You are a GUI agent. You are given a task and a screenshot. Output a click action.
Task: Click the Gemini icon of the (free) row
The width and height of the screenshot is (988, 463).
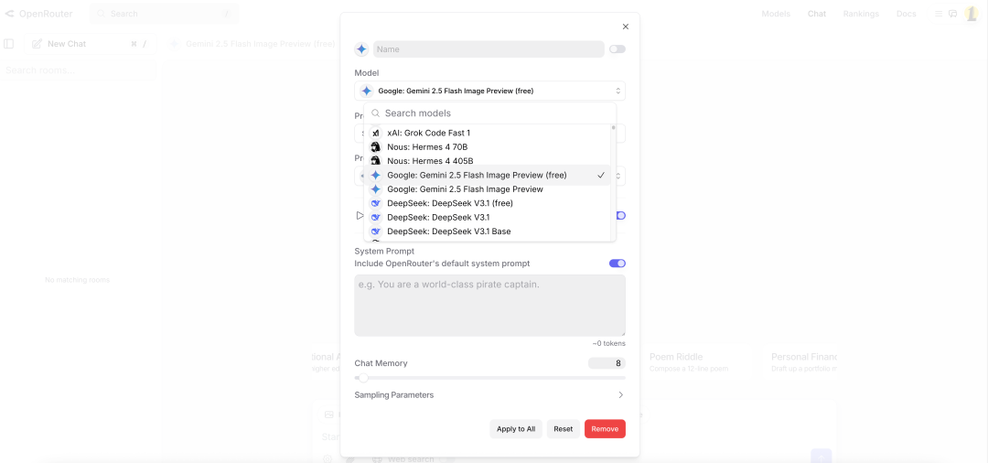(376, 175)
